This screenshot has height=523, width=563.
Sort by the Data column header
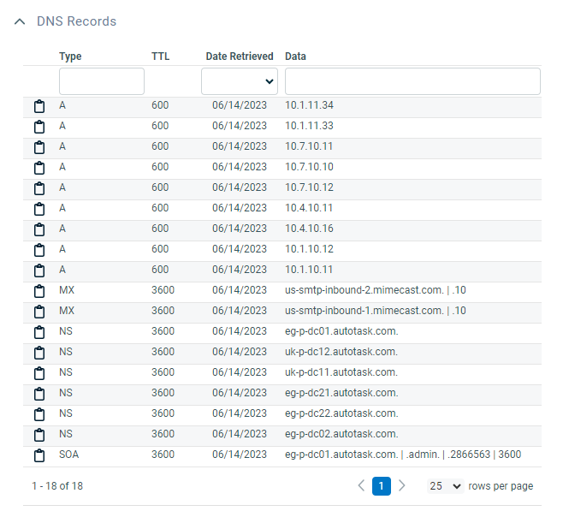295,56
